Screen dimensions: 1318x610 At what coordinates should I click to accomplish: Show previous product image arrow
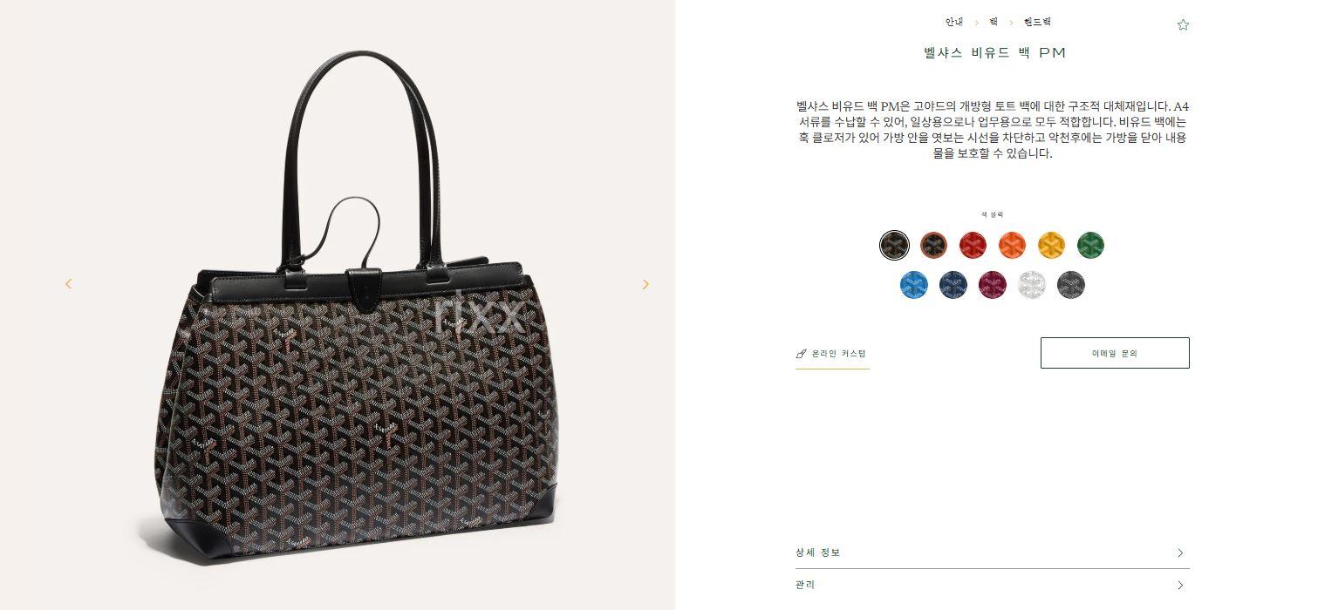(x=68, y=284)
